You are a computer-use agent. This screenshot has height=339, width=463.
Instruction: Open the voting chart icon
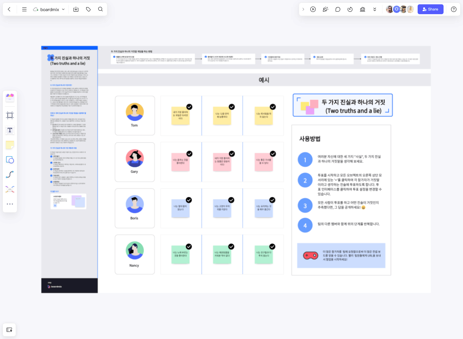(362, 9)
